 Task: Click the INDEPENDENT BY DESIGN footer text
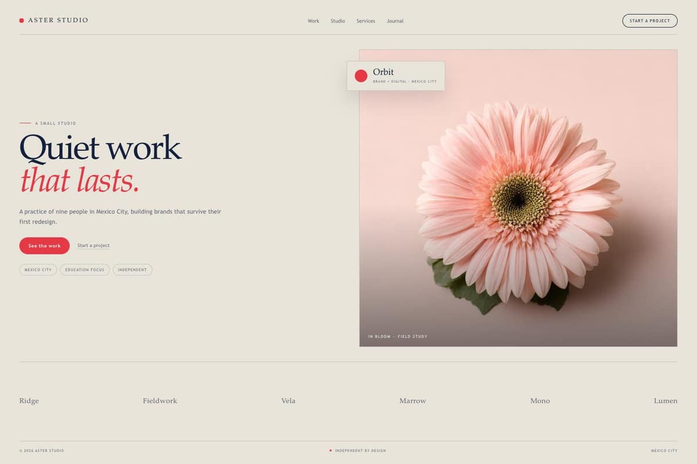(360, 451)
